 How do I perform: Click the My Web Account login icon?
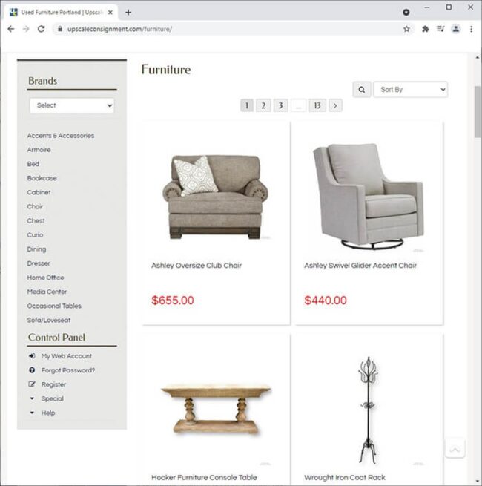tap(32, 356)
